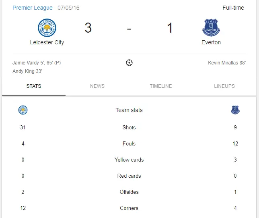Select the STATS tab
This screenshot has height=218, width=259.
tap(34, 86)
